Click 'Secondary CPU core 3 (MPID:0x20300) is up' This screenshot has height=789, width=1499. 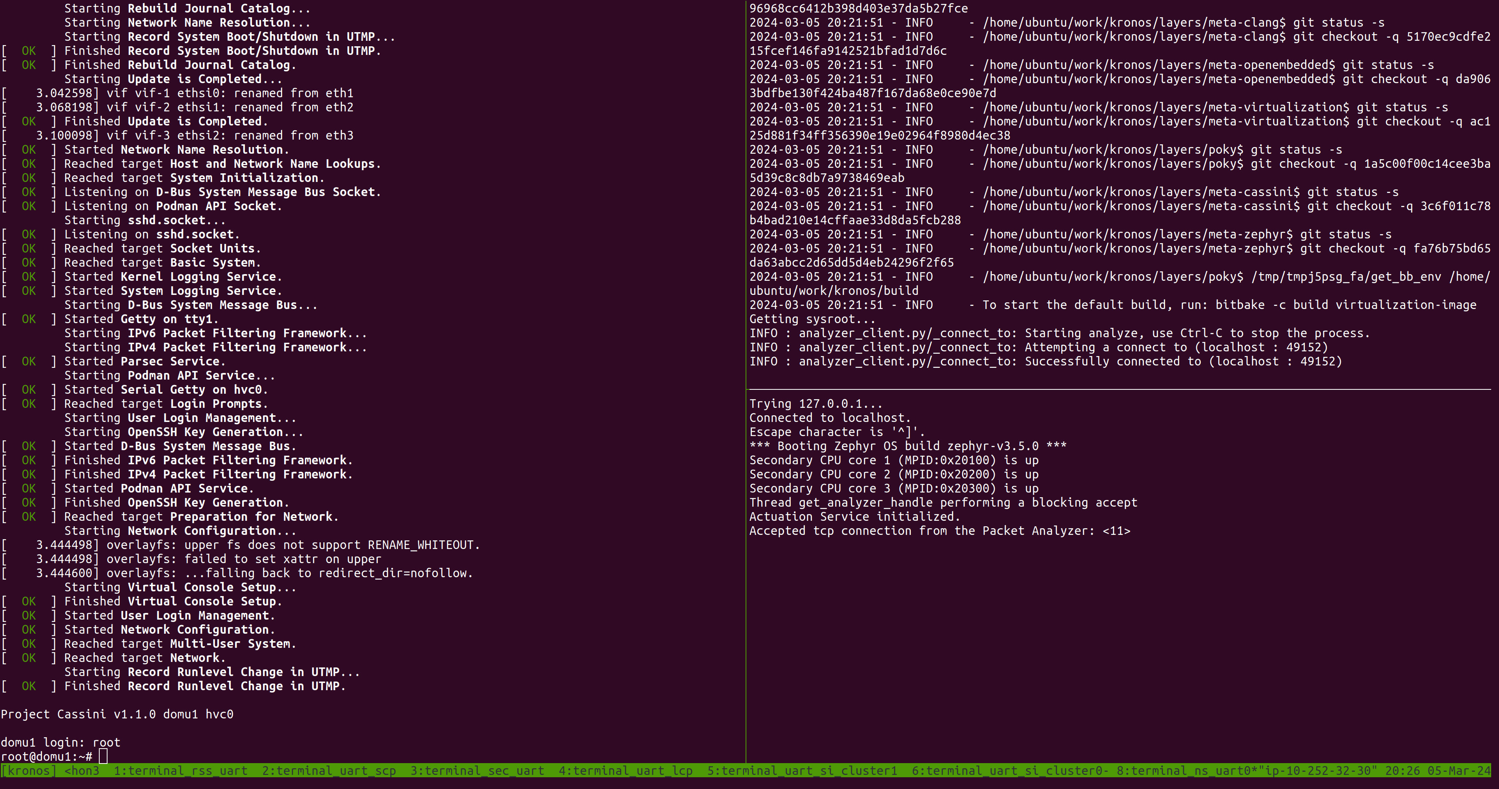point(894,488)
